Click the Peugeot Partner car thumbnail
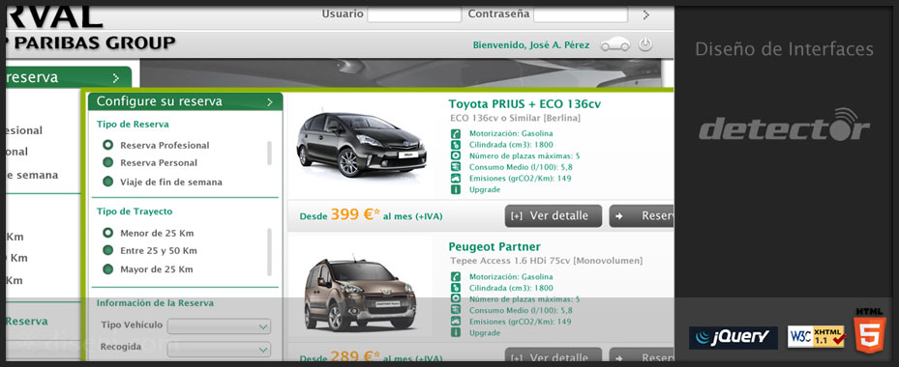The height and width of the screenshot is (367, 899). point(359,295)
